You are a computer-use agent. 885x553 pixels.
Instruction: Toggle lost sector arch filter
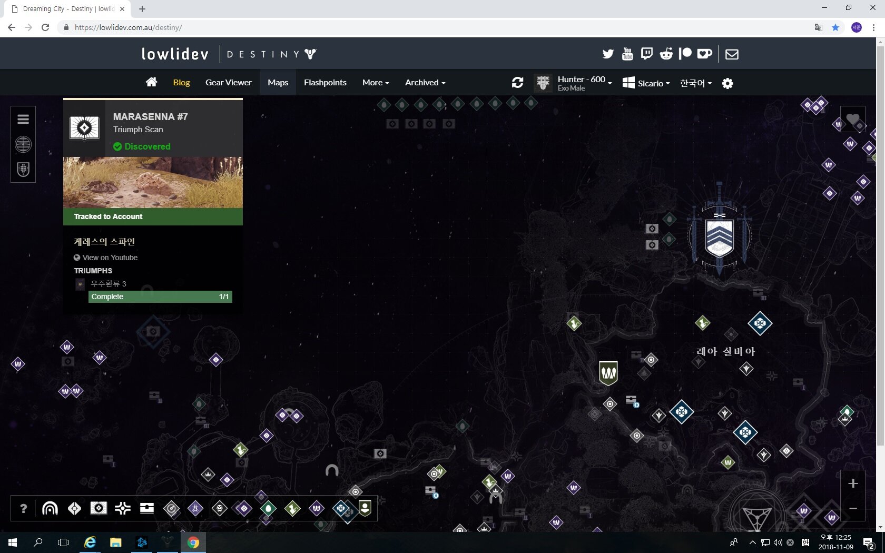[x=50, y=508]
